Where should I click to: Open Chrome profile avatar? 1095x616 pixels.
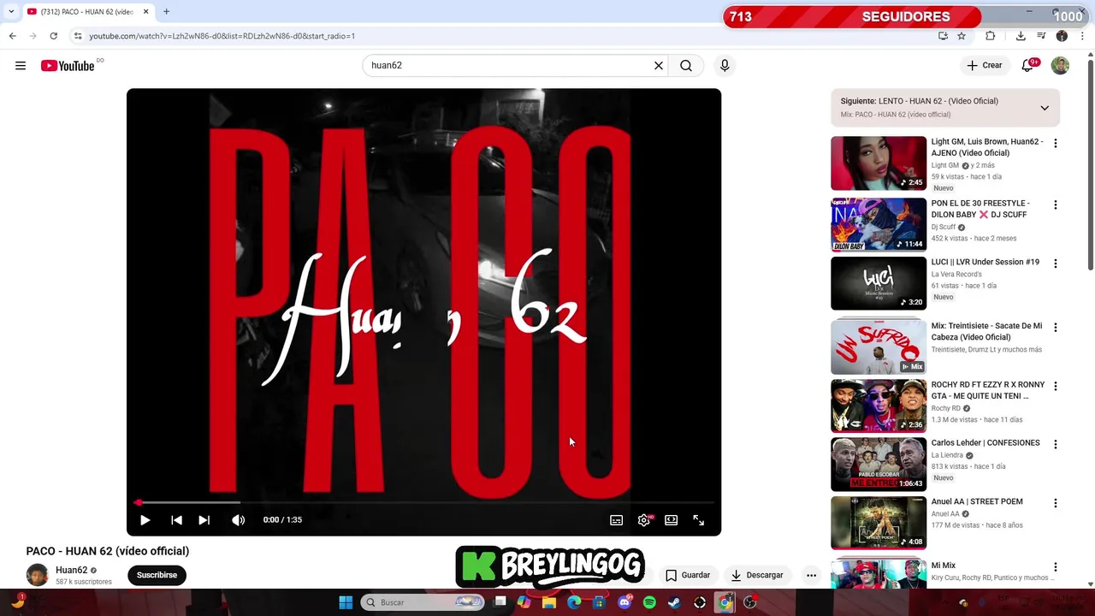pos(1062,36)
